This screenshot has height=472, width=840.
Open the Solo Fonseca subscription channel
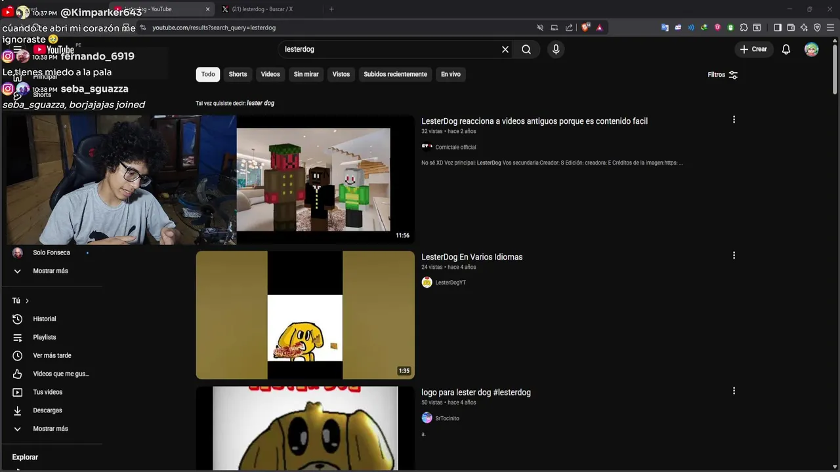(x=52, y=252)
